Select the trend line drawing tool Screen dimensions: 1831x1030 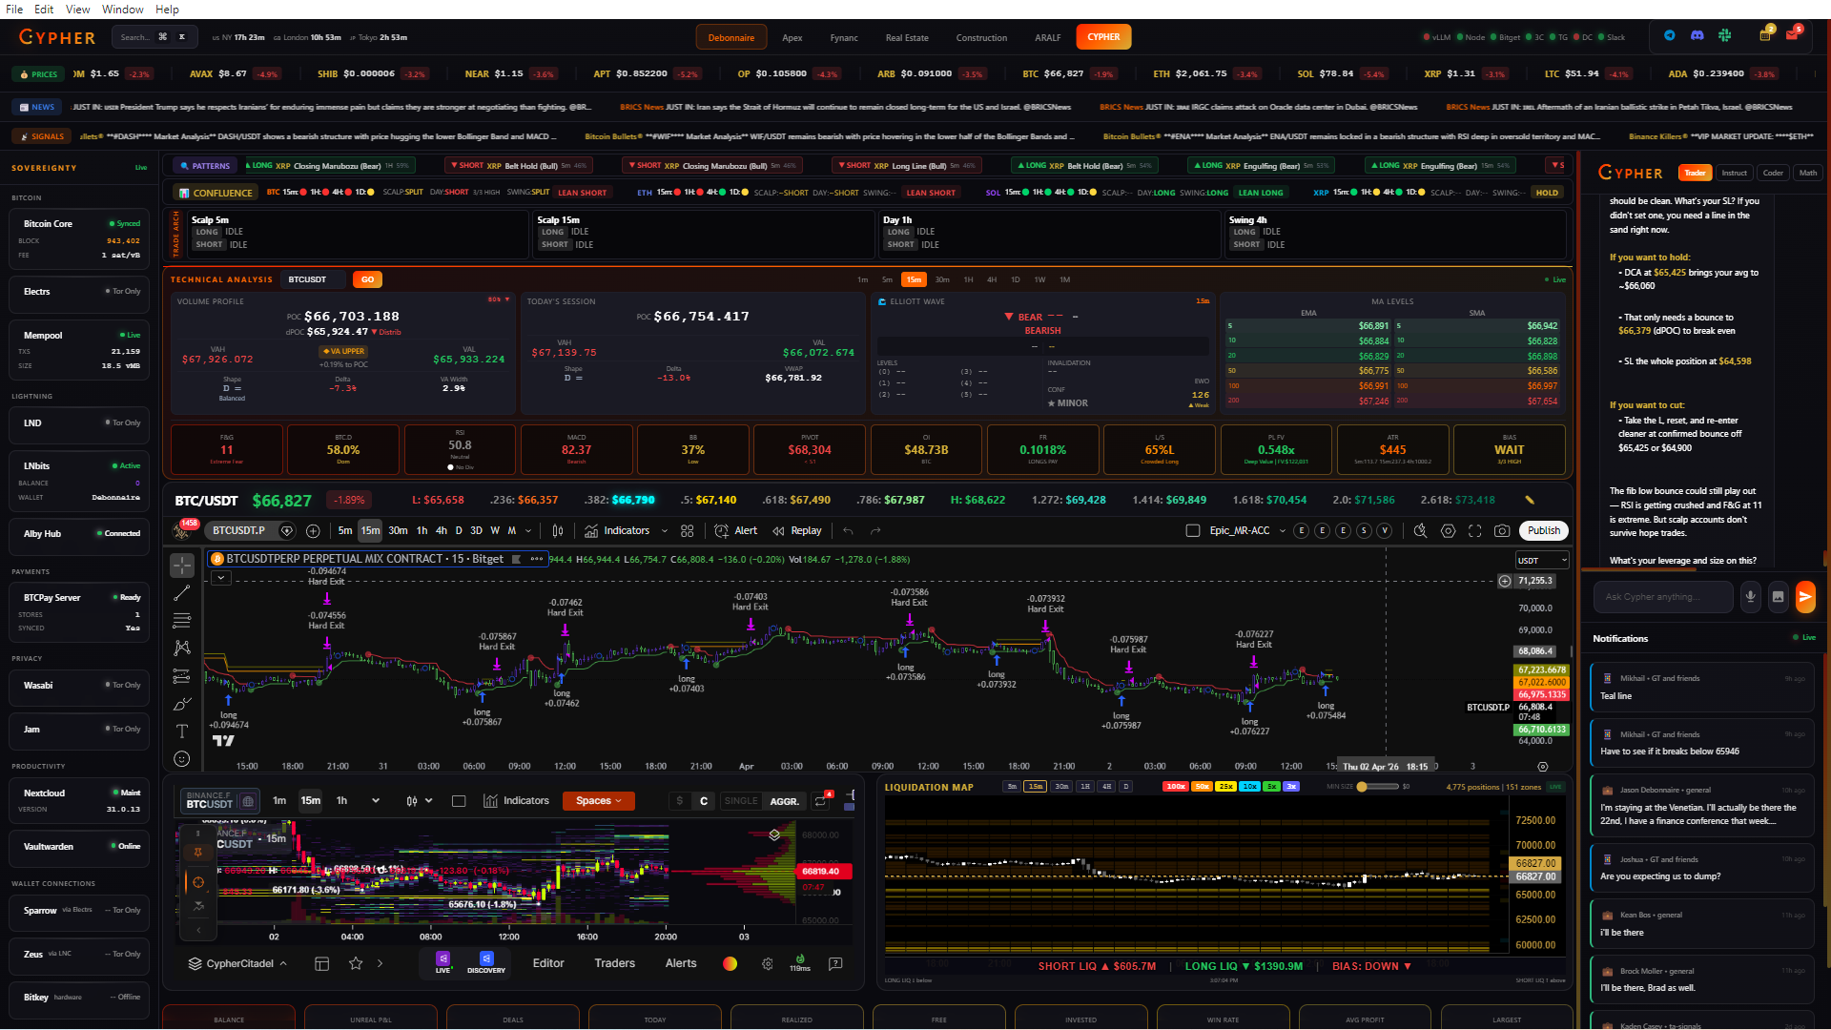tap(181, 593)
